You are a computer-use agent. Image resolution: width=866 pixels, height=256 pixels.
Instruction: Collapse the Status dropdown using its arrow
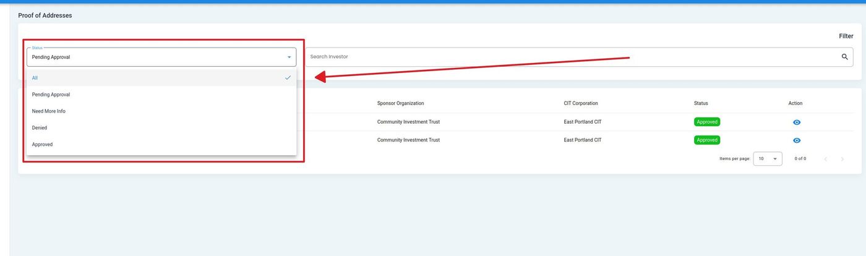click(289, 58)
